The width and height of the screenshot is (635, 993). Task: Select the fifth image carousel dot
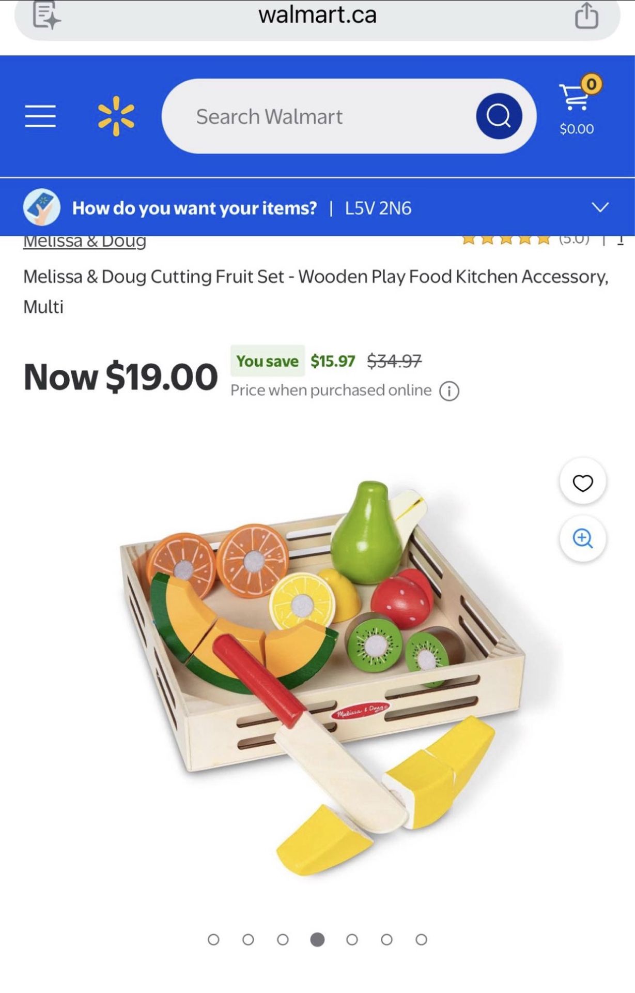(352, 939)
